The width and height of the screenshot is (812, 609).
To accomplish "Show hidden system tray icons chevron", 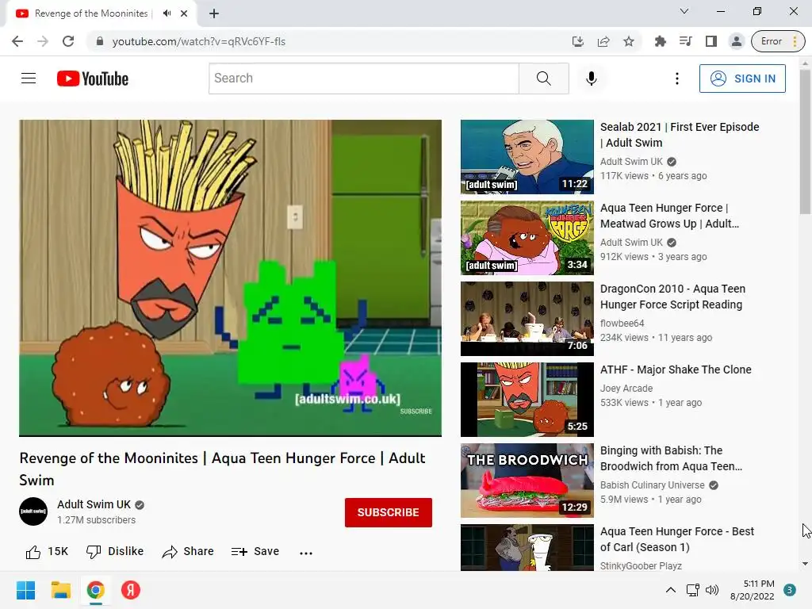I will click(x=671, y=590).
